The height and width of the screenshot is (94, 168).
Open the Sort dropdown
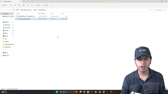(x=38, y=5)
